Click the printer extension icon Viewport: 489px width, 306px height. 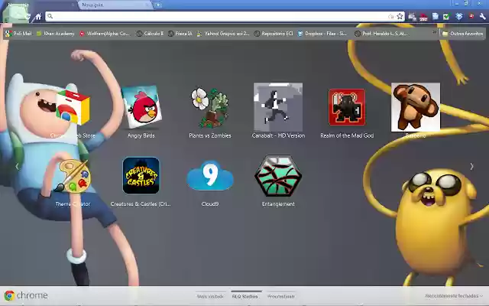(412, 17)
